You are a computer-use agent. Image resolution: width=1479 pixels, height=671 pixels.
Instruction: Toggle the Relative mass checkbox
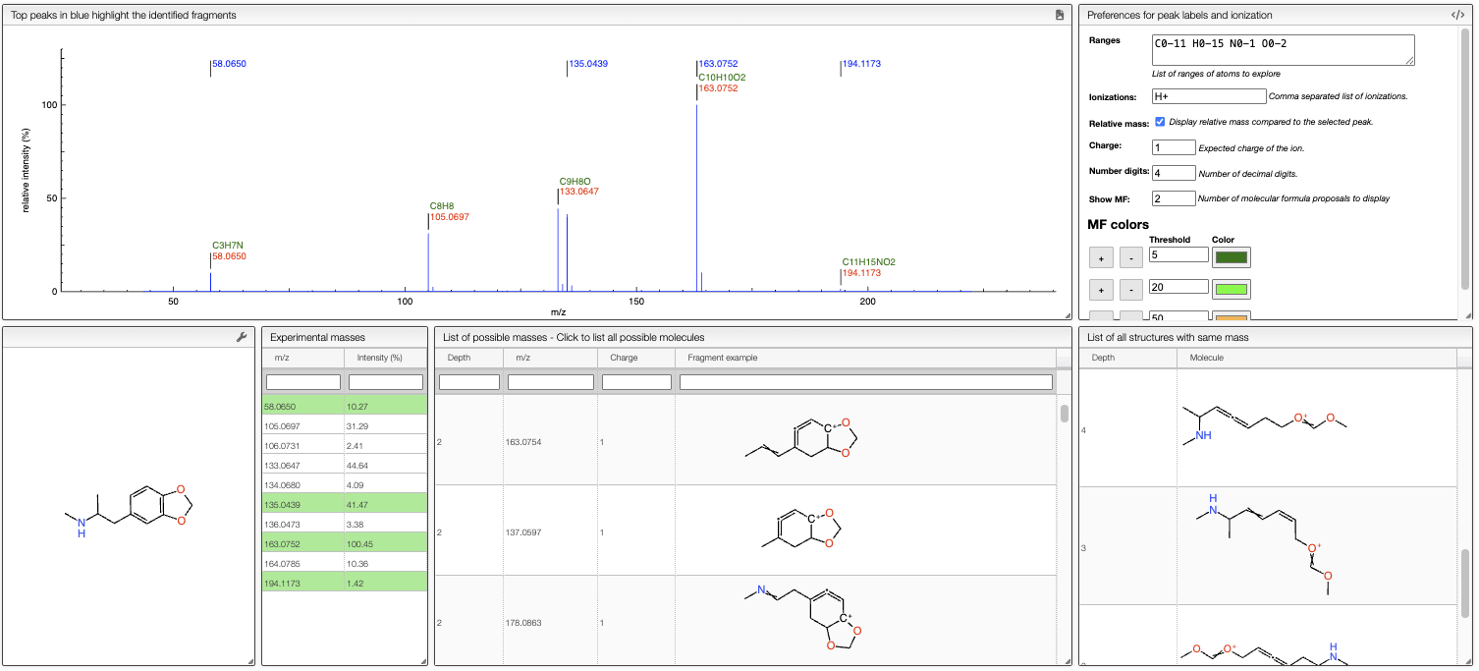point(1160,122)
